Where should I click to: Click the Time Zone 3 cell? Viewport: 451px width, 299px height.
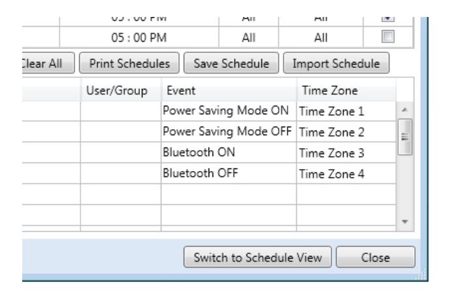pos(346,153)
